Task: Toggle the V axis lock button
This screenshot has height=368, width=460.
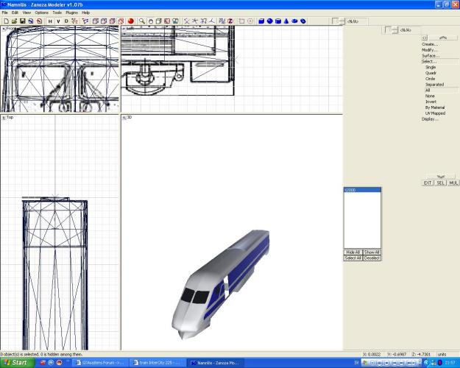Action: click(58, 21)
